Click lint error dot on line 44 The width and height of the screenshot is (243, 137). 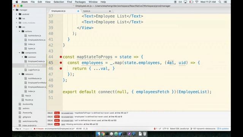point(61,57)
